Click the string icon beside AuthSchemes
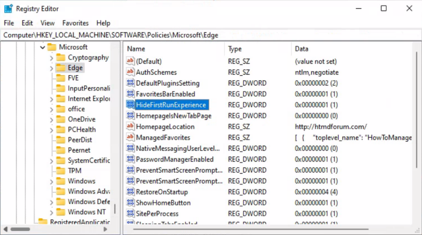This screenshot has height=235, width=422. 130,72
